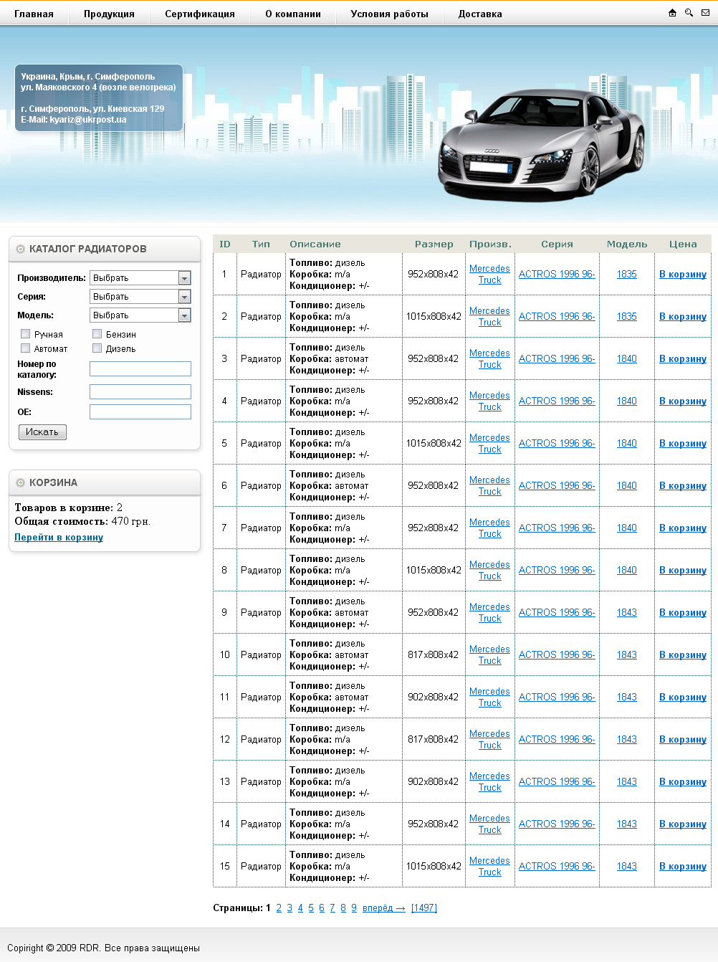Enable the Ручная gearbox checkbox
Screen dimensions: 718x962
[x=26, y=334]
